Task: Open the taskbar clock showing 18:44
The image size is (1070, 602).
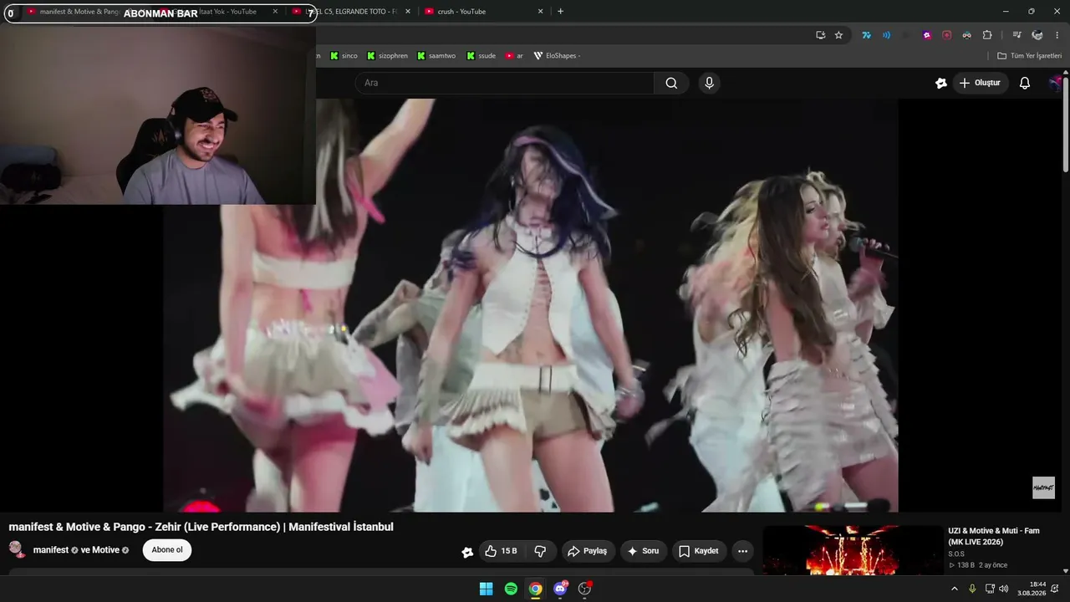Action: point(1032,589)
